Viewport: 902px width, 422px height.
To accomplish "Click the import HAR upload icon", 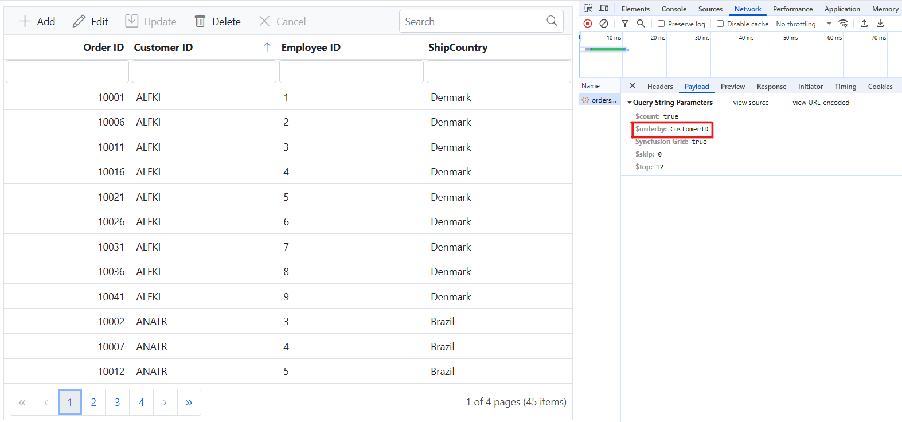I will [x=864, y=24].
